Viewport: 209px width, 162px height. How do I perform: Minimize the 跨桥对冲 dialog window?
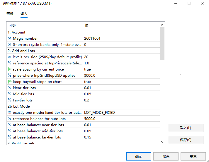(x=176, y=3)
